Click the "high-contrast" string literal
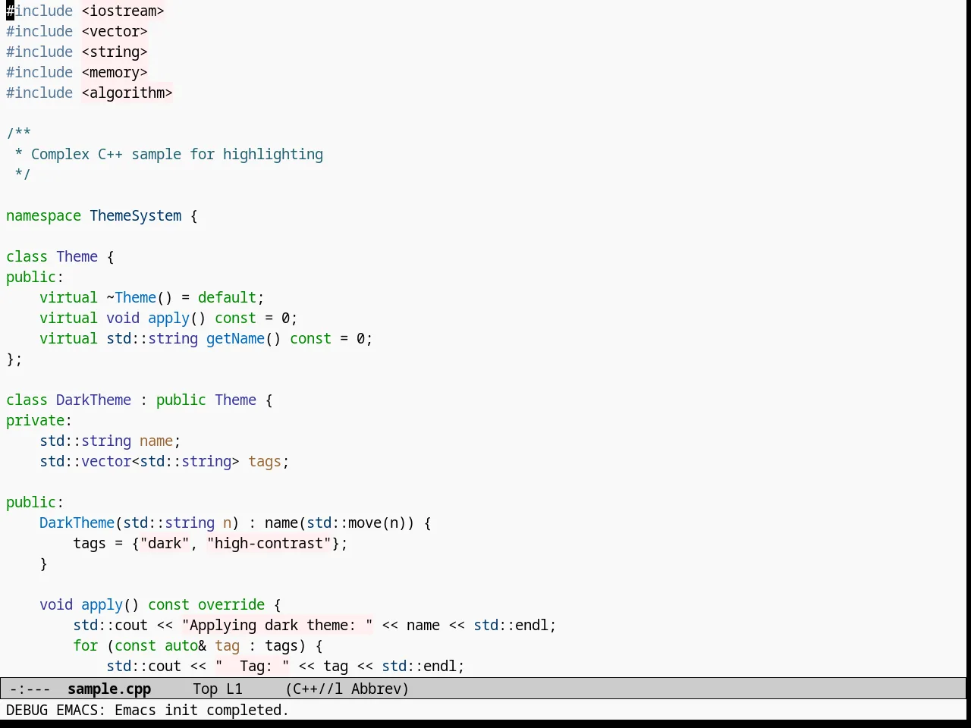This screenshot has width=971, height=728. [x=269, y=543]
